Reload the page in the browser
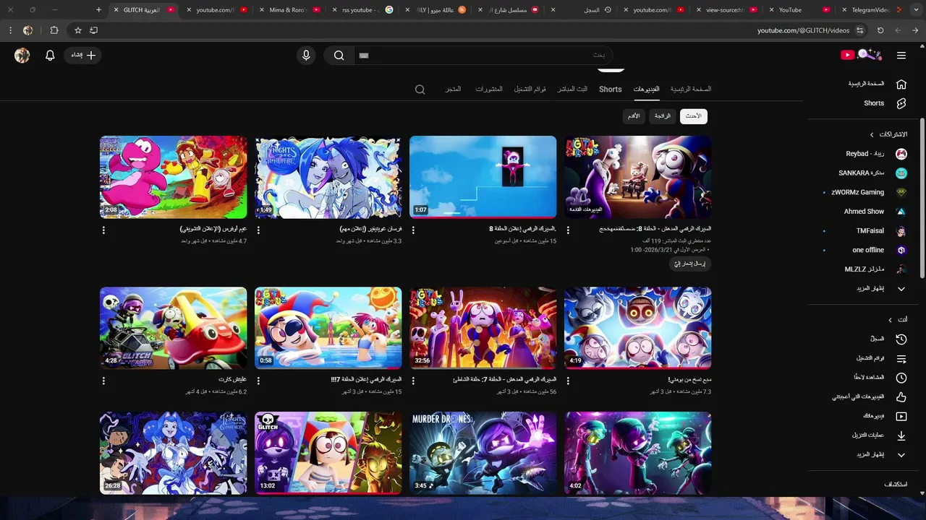Screen dimensions: 926x520 click(880, 30)
